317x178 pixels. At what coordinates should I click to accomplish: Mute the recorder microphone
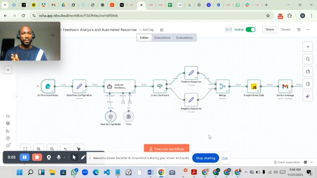coord(58,157)
